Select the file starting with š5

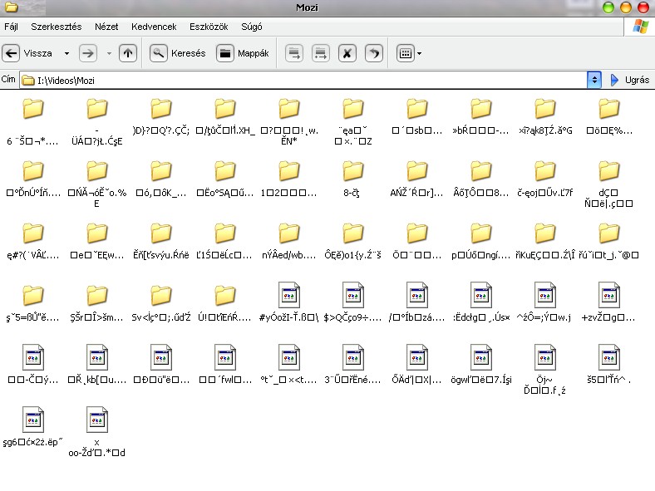pos(608,365)
